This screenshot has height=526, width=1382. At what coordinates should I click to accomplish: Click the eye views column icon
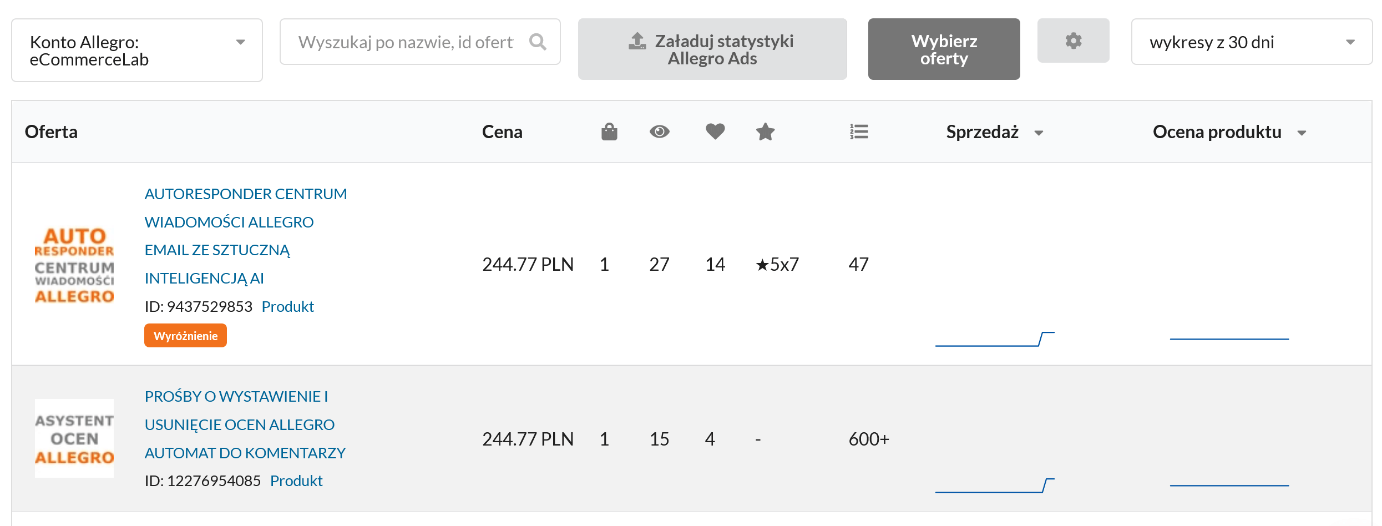659,132
